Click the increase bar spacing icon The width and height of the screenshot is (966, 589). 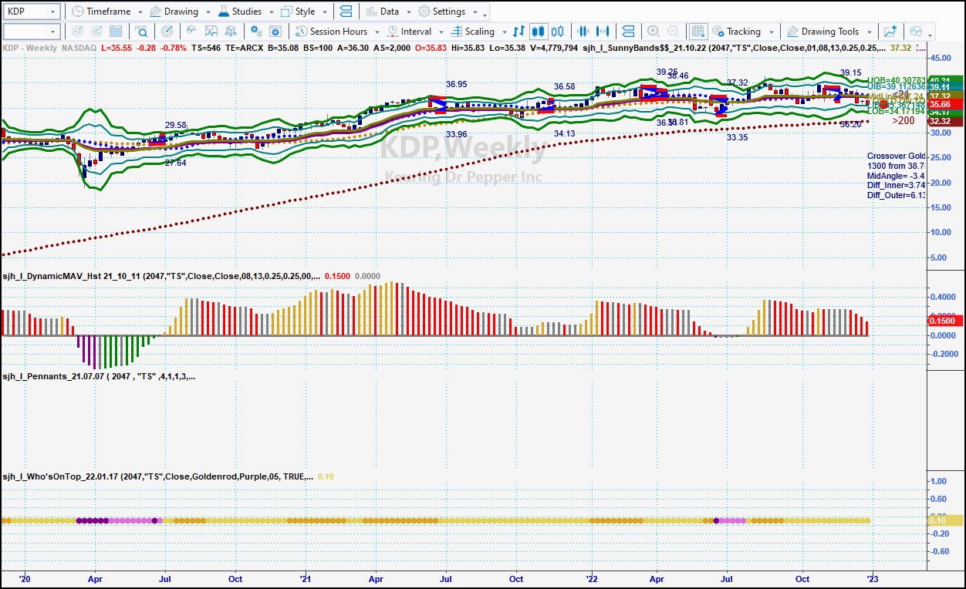(x=603, y=32)
